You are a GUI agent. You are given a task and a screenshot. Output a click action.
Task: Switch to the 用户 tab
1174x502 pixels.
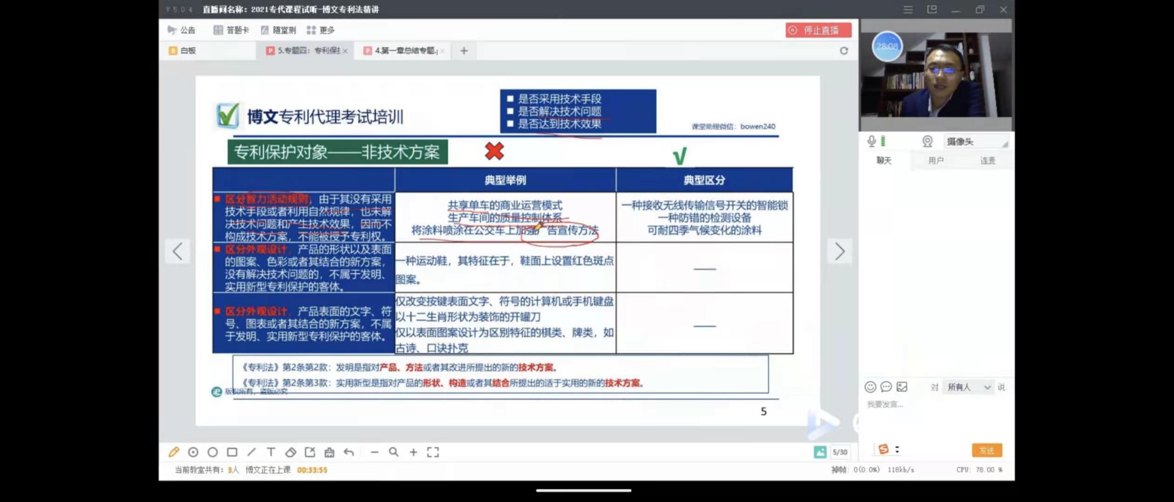(936, 160)
